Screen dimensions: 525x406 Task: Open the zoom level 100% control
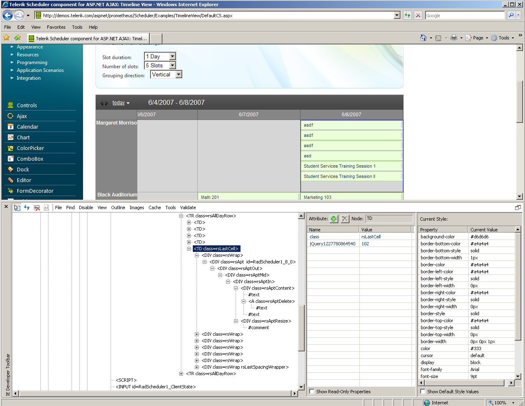click(x=501, y=403)
